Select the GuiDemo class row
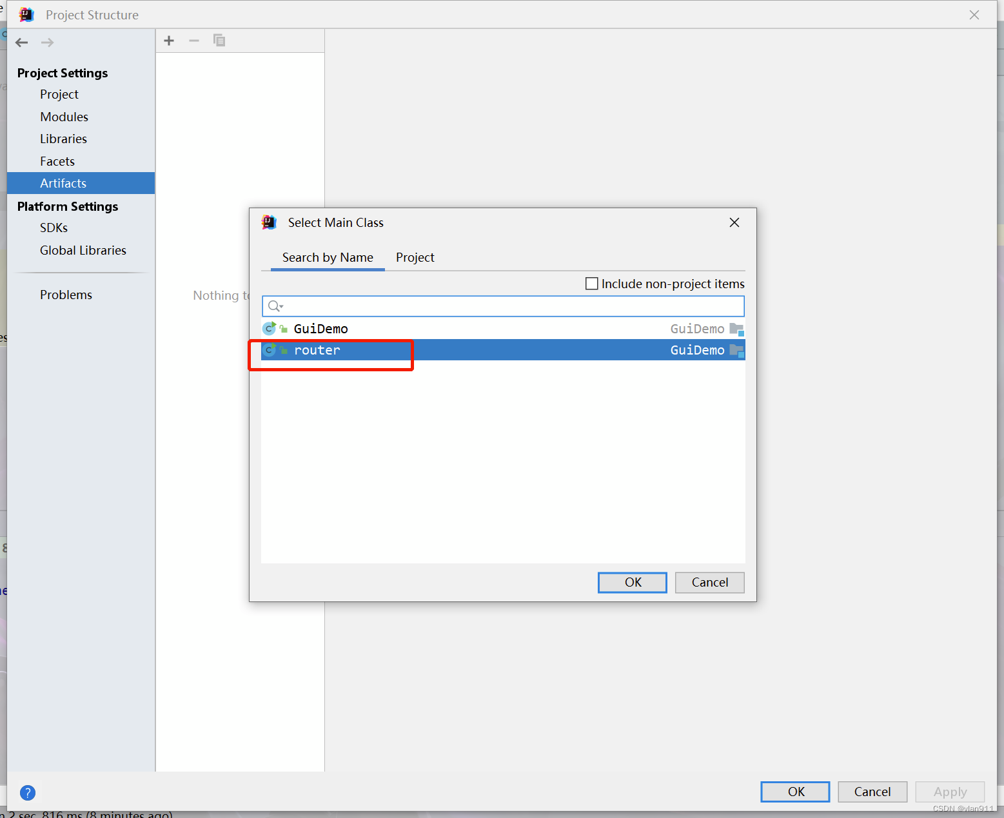1004x818 pixels. click(503, 329)
